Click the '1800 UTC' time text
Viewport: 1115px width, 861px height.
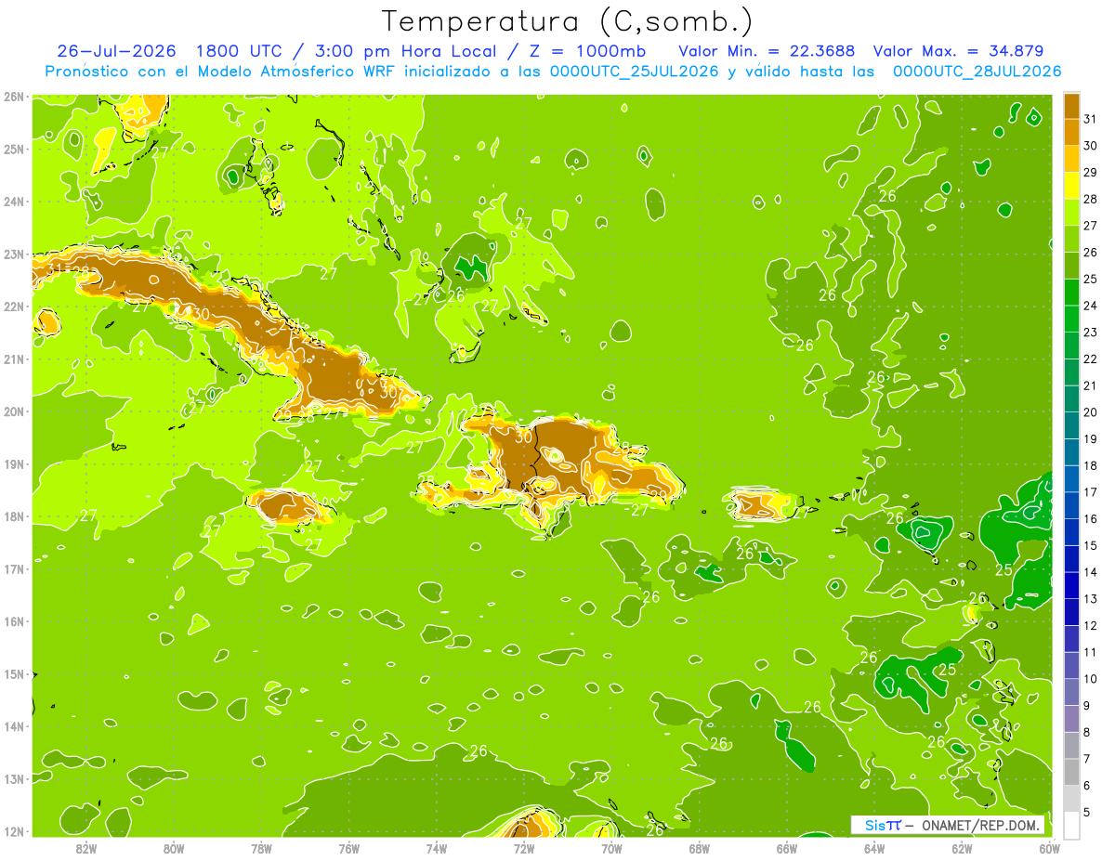(239, 50)
